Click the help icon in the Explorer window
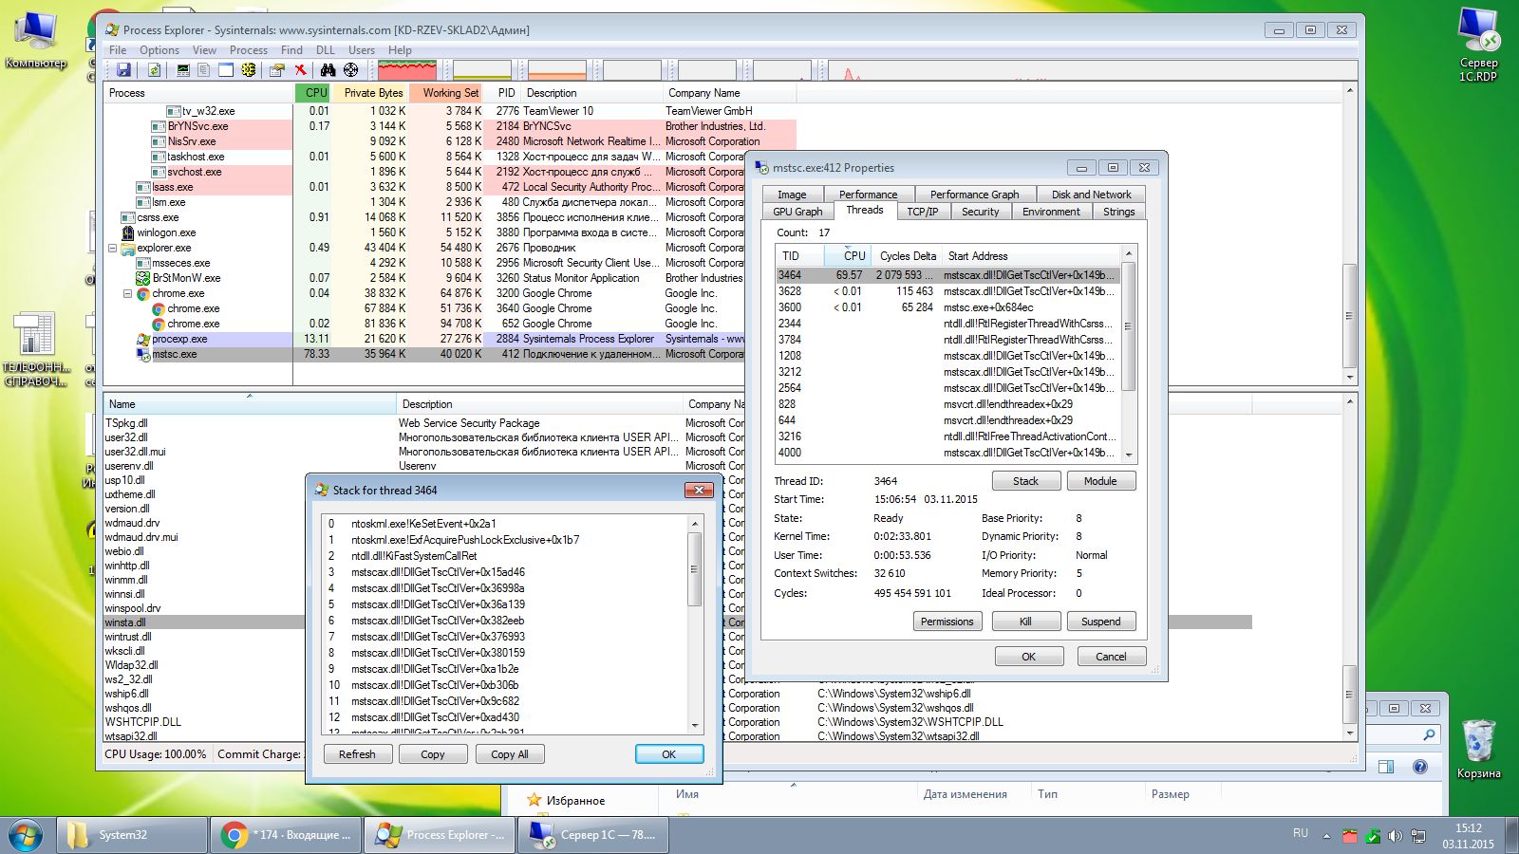Viewport: 1519px width, 854px height. 1420,767
